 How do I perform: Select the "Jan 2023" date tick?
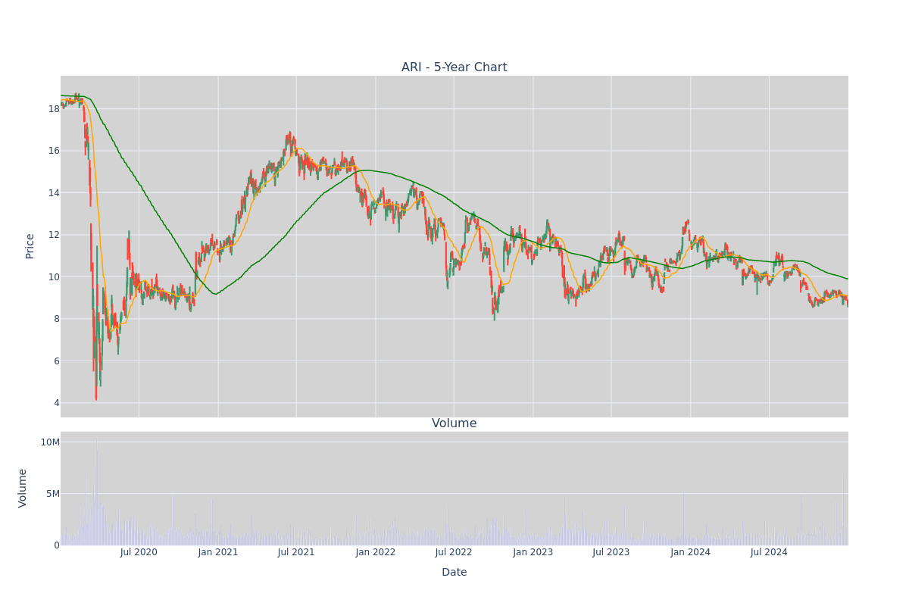[x=533, y=552]
